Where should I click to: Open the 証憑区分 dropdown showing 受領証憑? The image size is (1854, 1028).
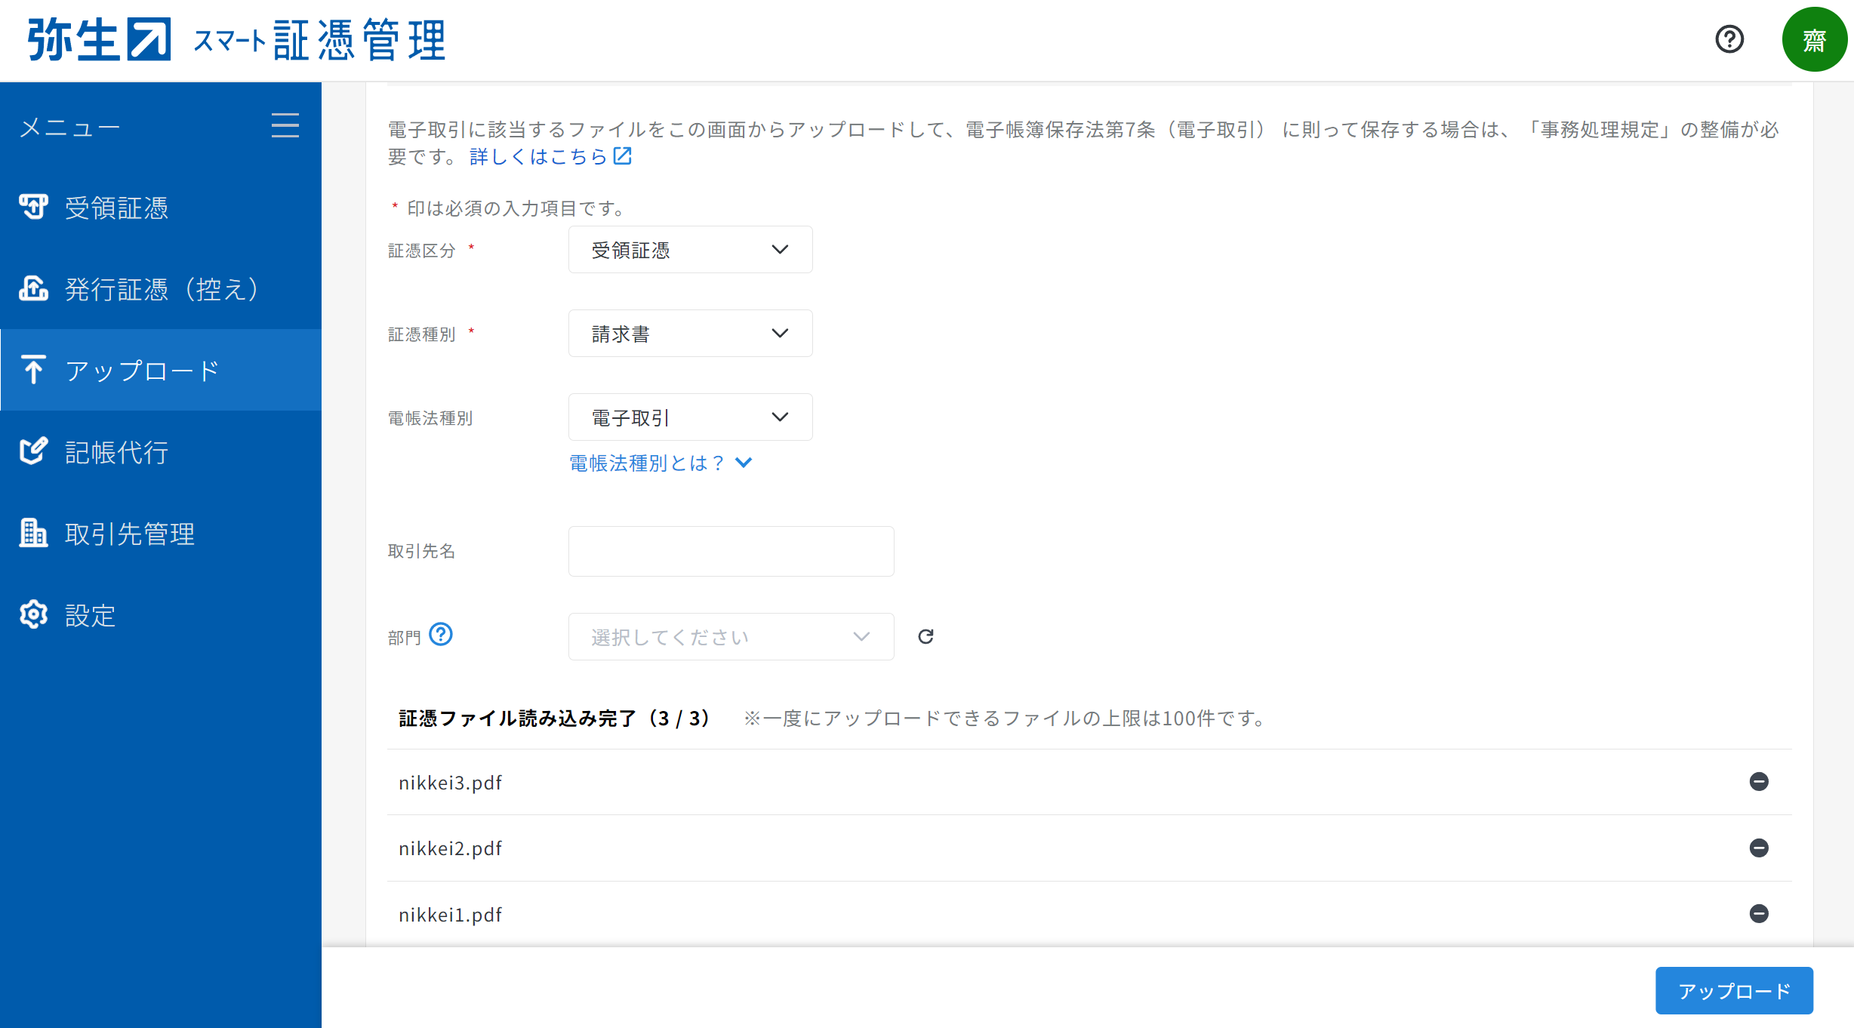click(x=690, y=249)
